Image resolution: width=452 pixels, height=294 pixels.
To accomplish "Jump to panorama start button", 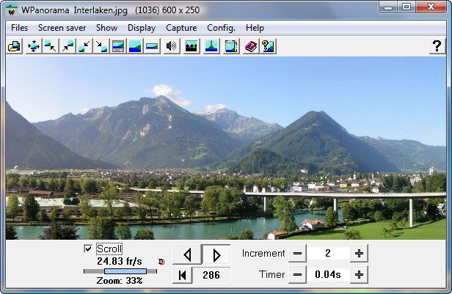I will coord(182,275).
